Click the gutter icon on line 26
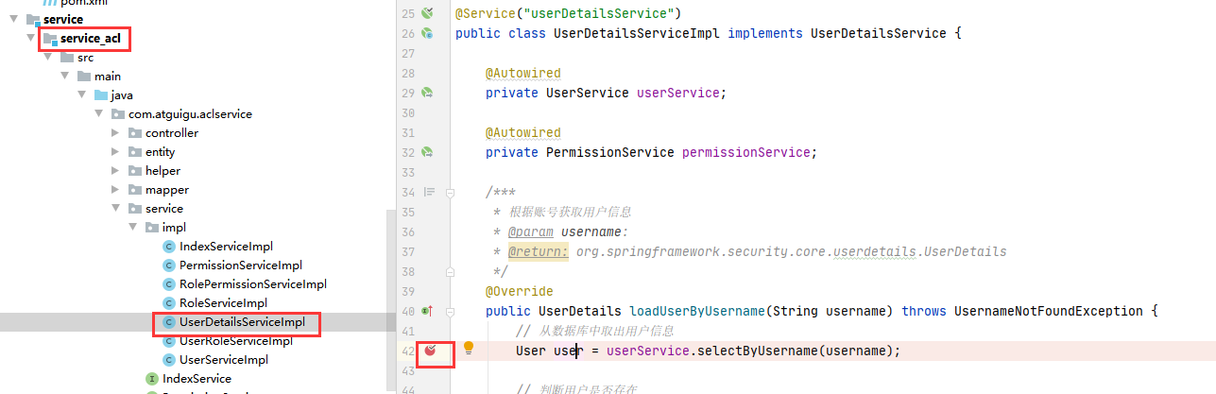 [427, 33]
